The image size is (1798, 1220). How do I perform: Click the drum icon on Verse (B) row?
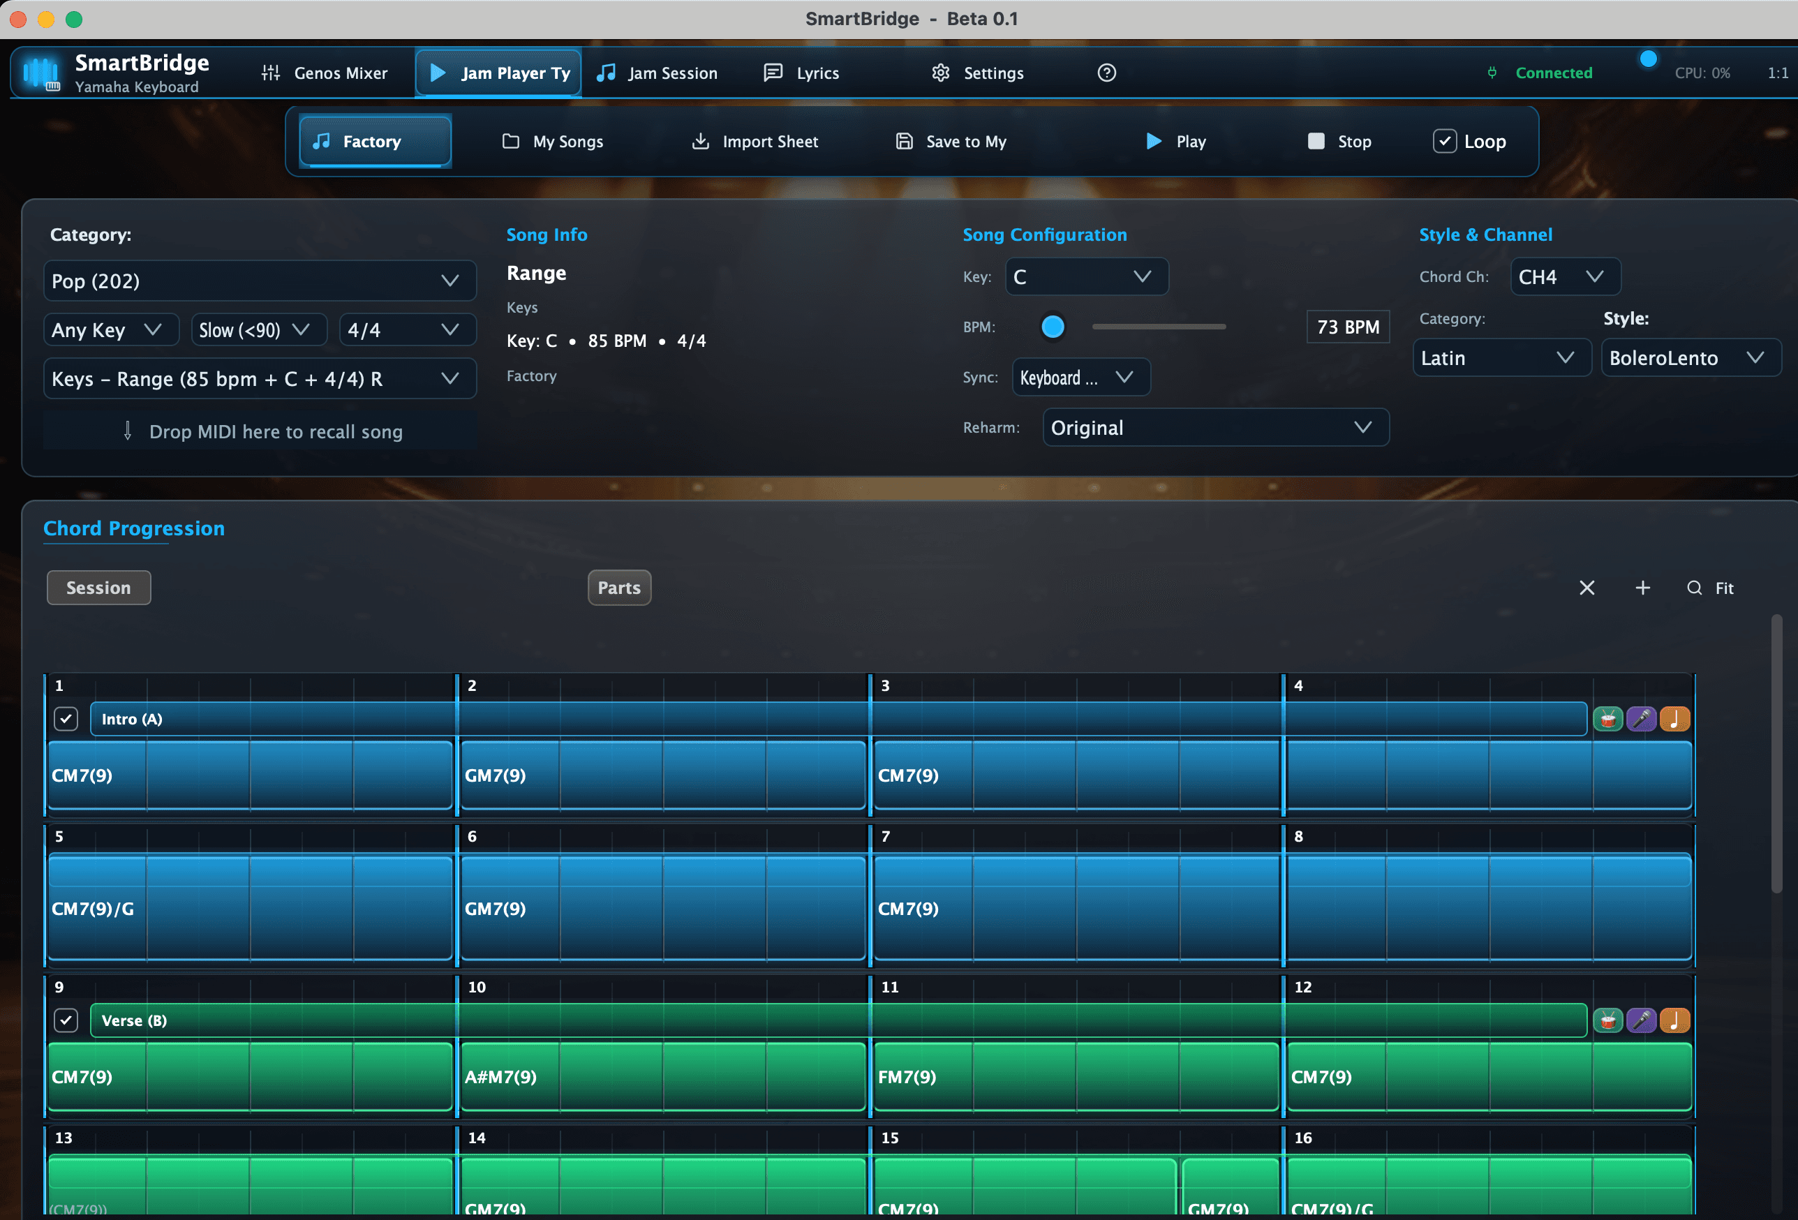tap(1607, 1020)
